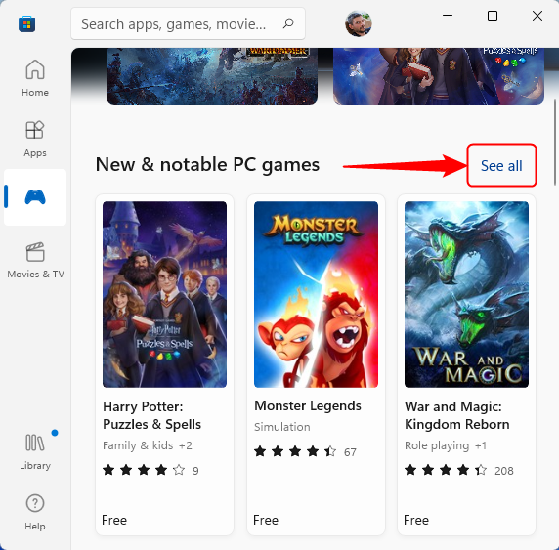Open Movies & TV section
The image size is (559, 550).
(35, 260)
